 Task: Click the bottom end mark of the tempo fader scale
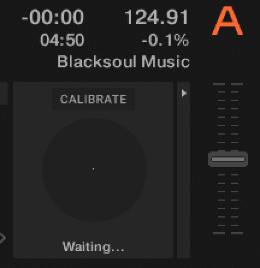tap(228, 233)
